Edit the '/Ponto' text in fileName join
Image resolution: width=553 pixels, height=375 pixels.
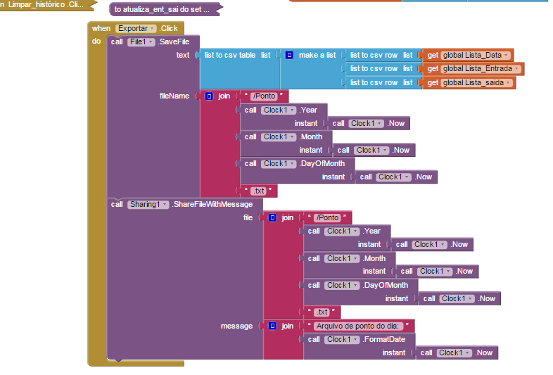coord(264,96)
